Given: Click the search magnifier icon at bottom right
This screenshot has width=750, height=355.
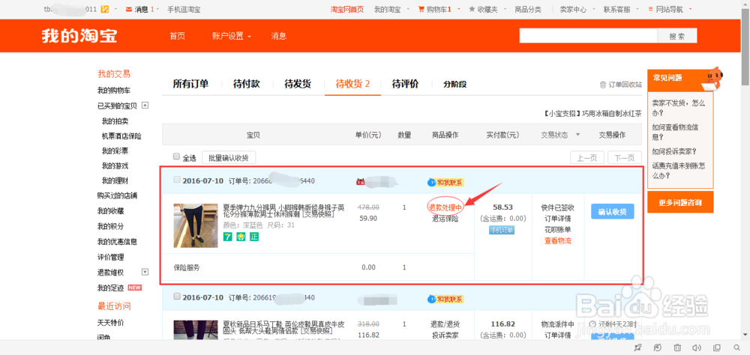Looking at the screenshot, I should (x=737, y=348).
